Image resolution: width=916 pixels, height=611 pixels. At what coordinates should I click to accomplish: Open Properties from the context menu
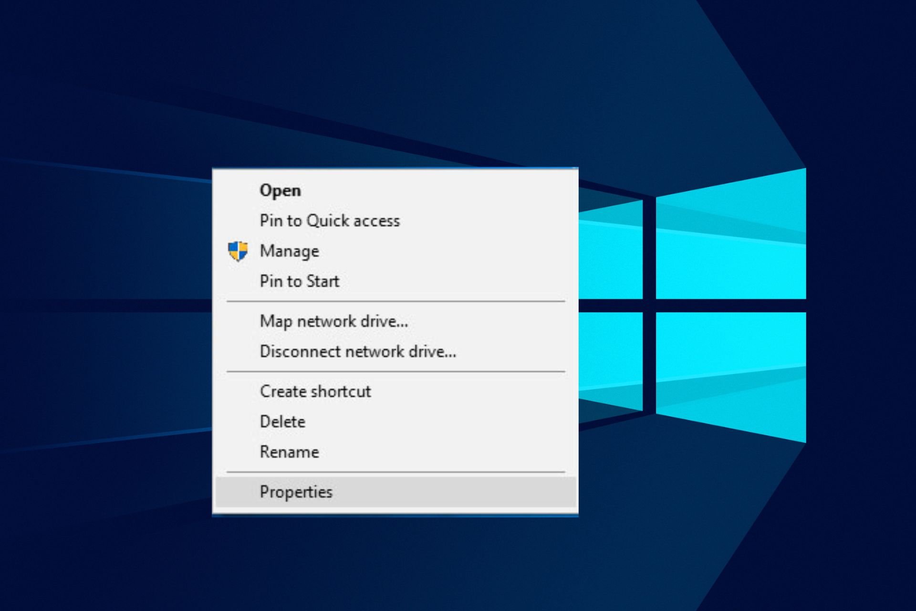[x=395, y=492]
